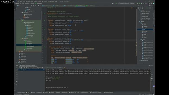Rerun tests icon in Run panel
Image resolution: width=169 pixels, height=95 pixels.
click(17, 68)
